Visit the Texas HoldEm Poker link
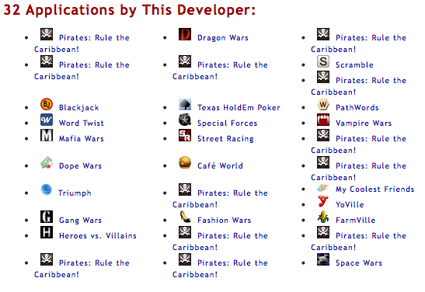 (239, 108)
